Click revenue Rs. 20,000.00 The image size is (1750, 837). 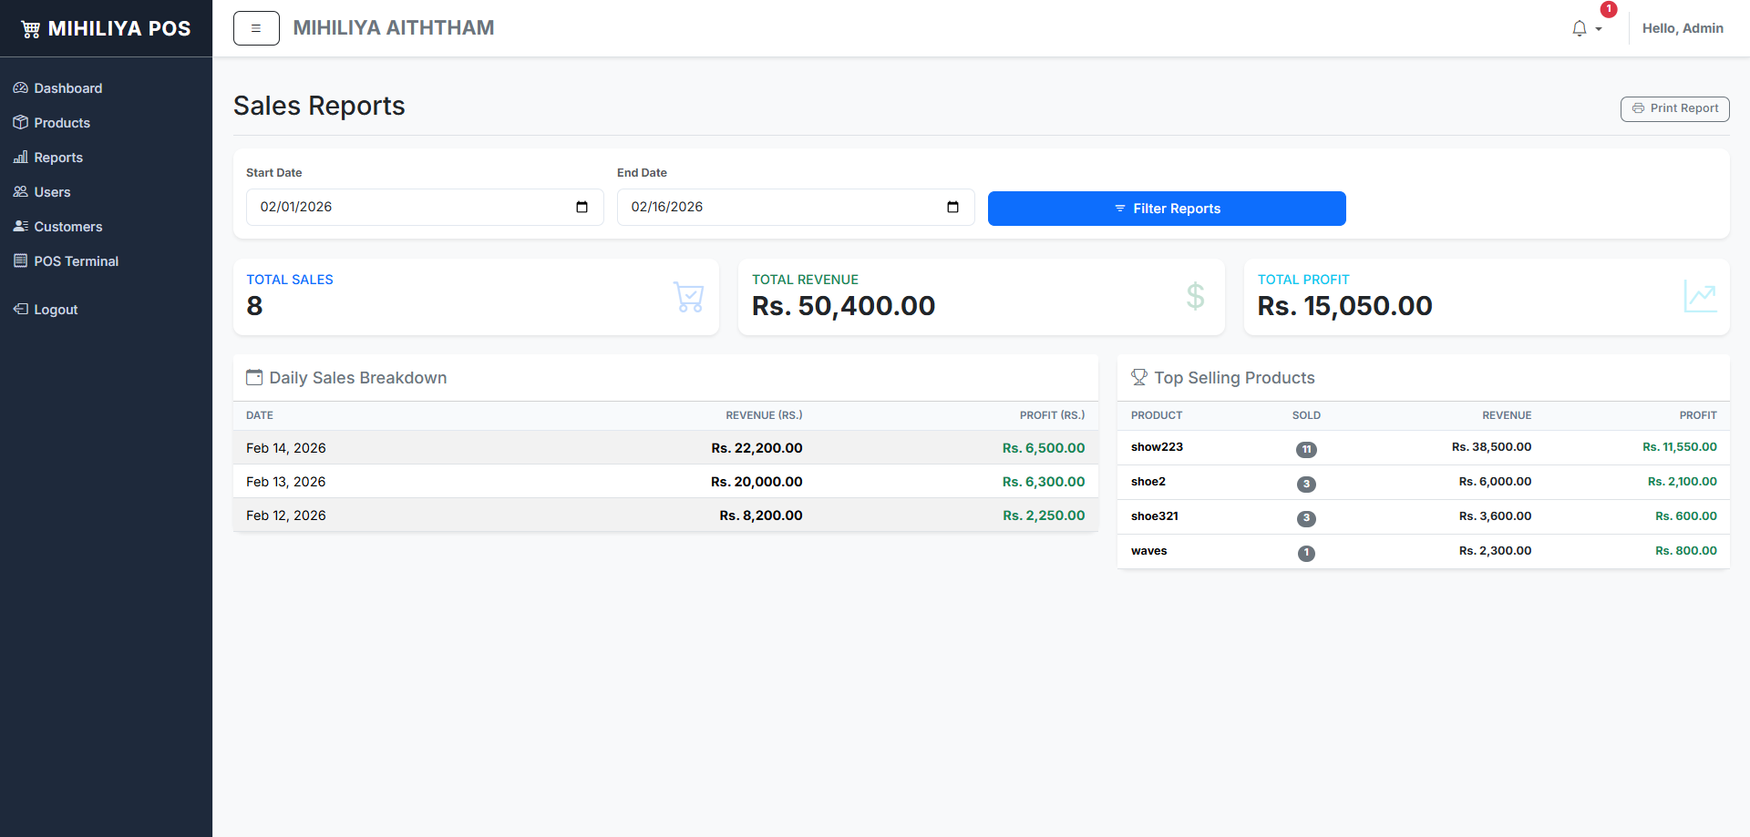[757, 482]
